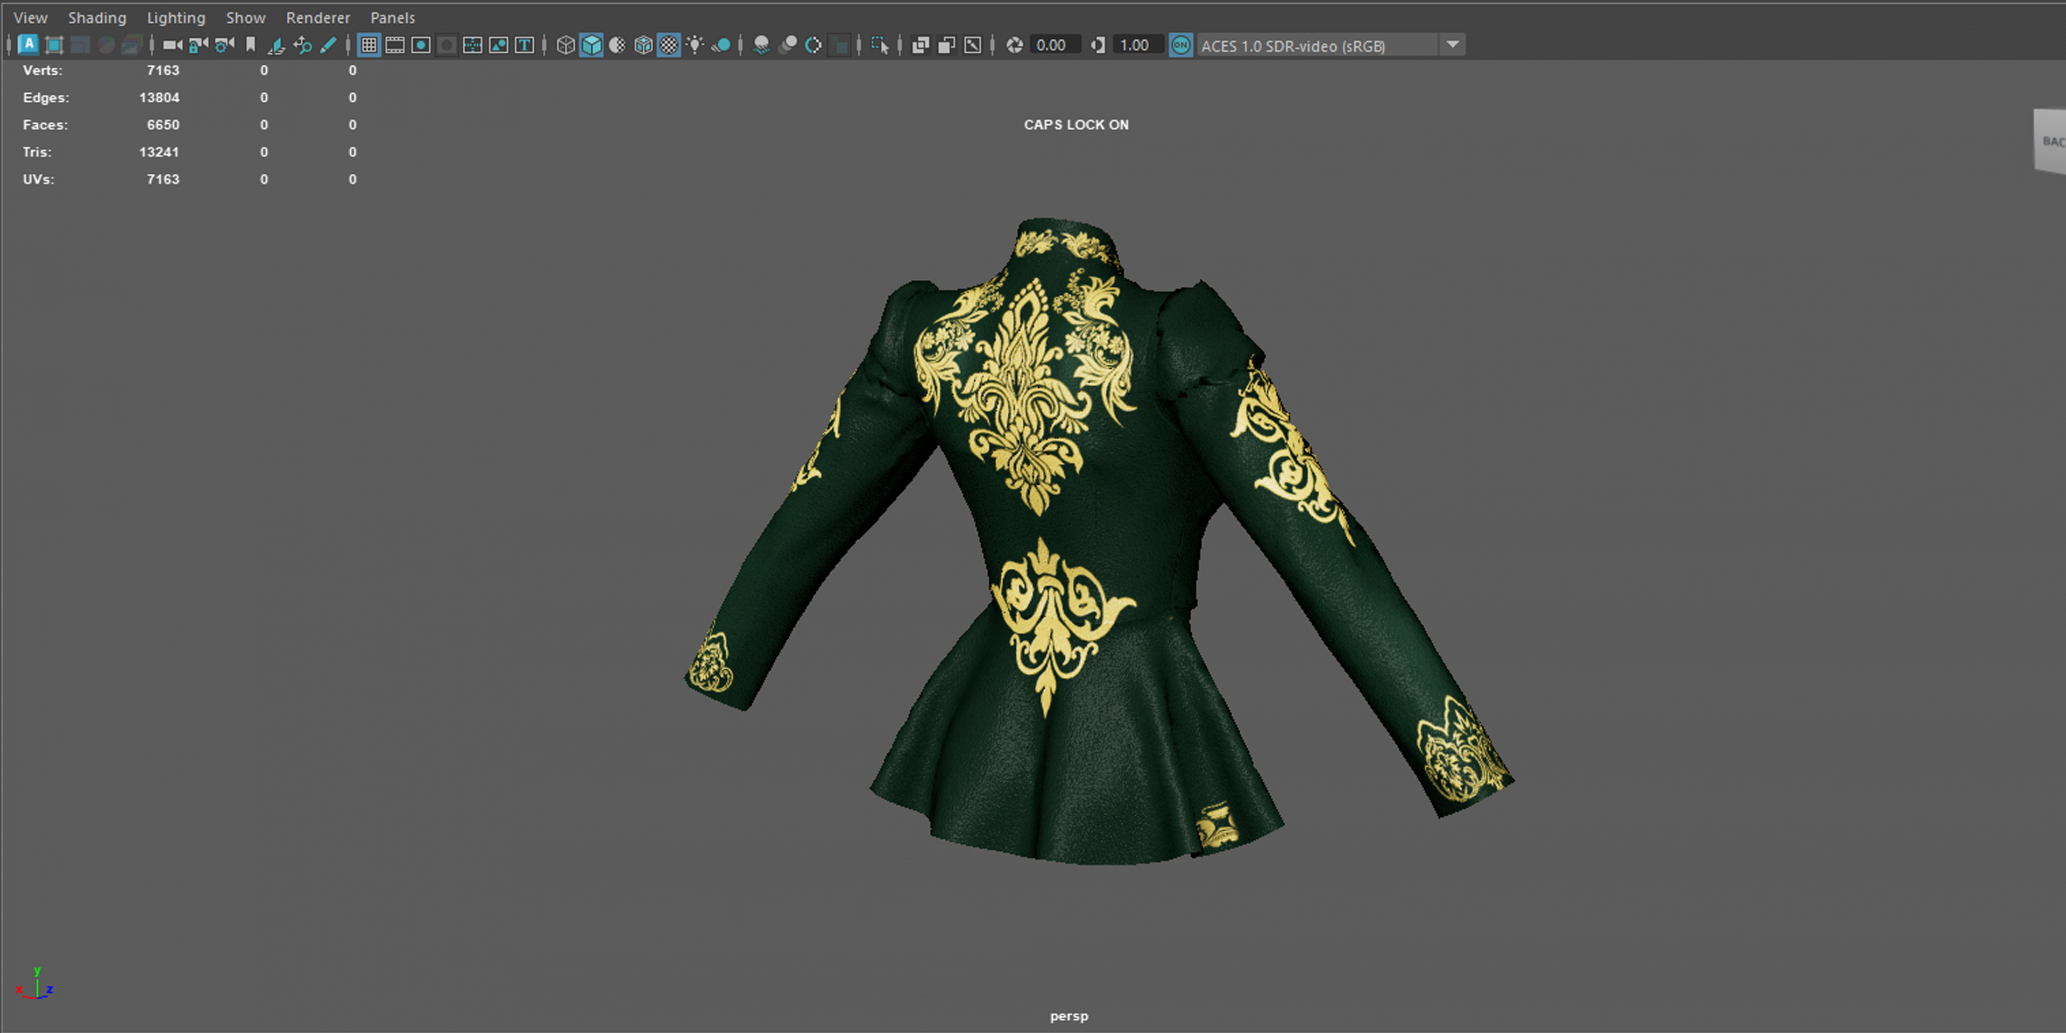The image size is (2066, 1033).
Task: Click the Use All Lights icon
Action: pyautogui.click(x=695, y=45)
